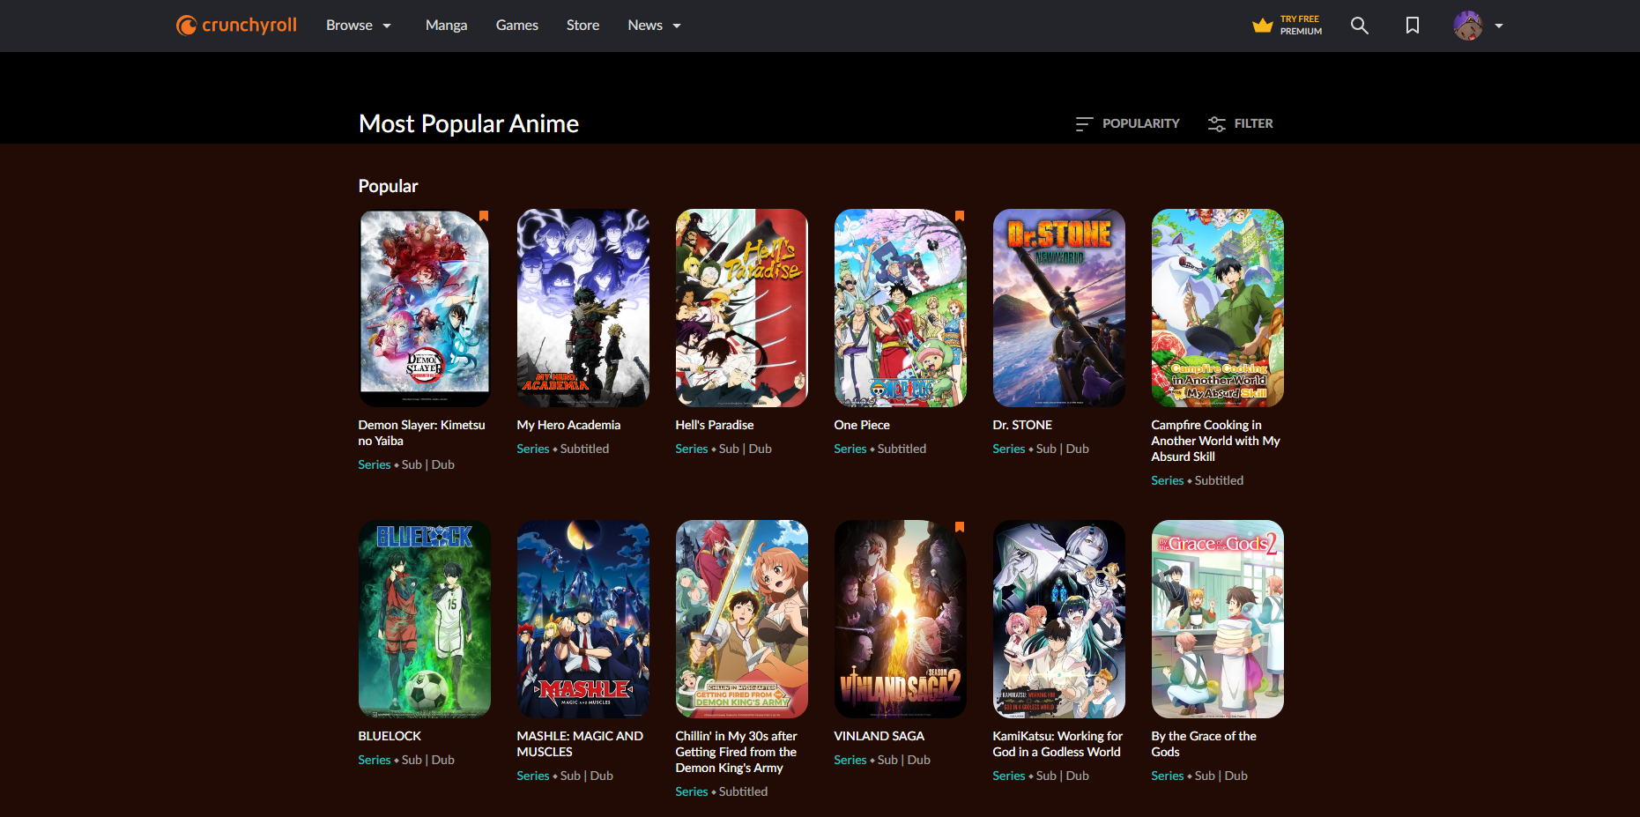Expand the News menu

click(x=655, y=26)
